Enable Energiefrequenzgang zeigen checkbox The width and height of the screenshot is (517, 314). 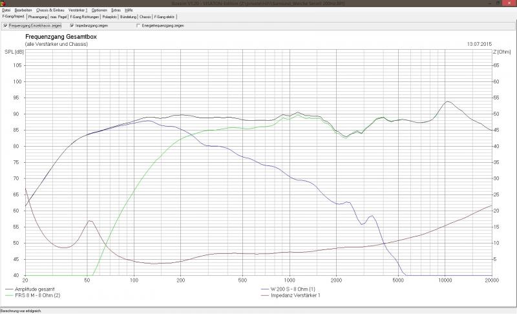(138, 26)
